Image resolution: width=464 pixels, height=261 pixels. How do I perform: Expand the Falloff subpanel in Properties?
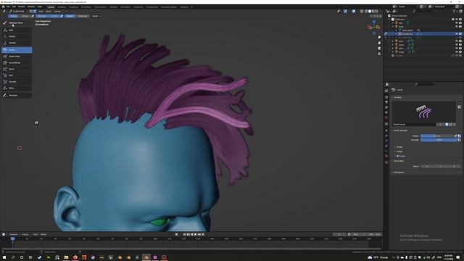pyautogui.click(x=399, y=152)
